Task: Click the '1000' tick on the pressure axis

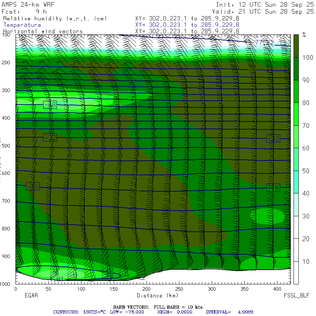Action: tap(5, 284)
